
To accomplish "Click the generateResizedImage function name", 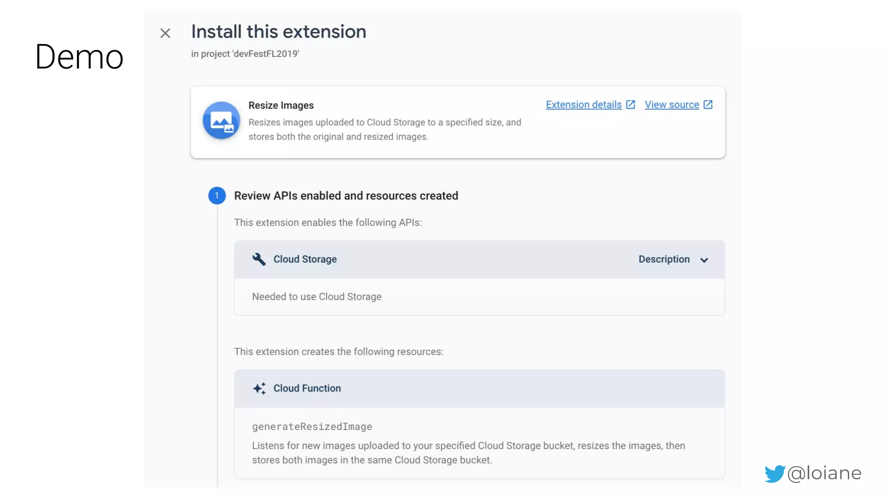I will click(x=312, y=427).
